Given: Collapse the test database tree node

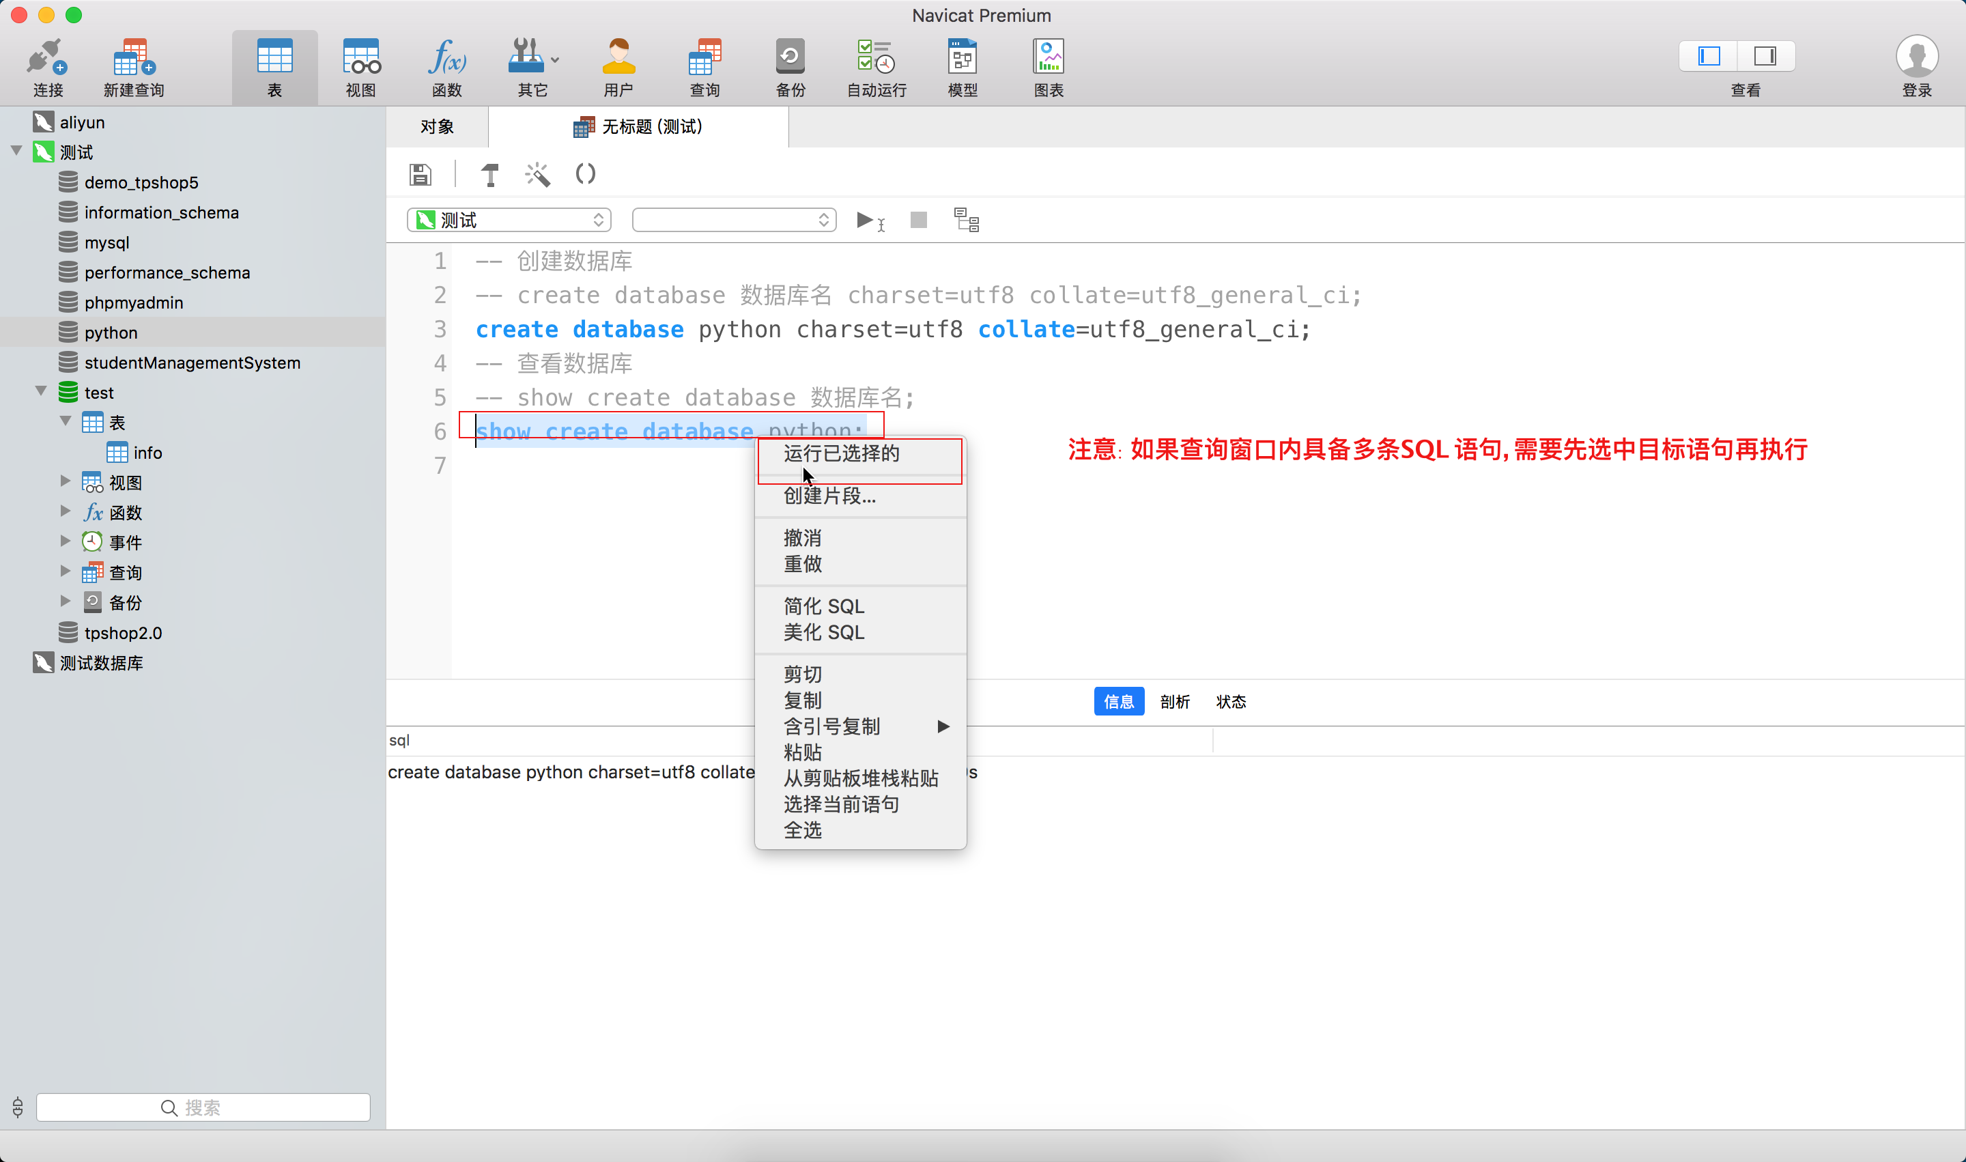Looking at the screenshot, I should pyautogui.click(x=41, y=391).
